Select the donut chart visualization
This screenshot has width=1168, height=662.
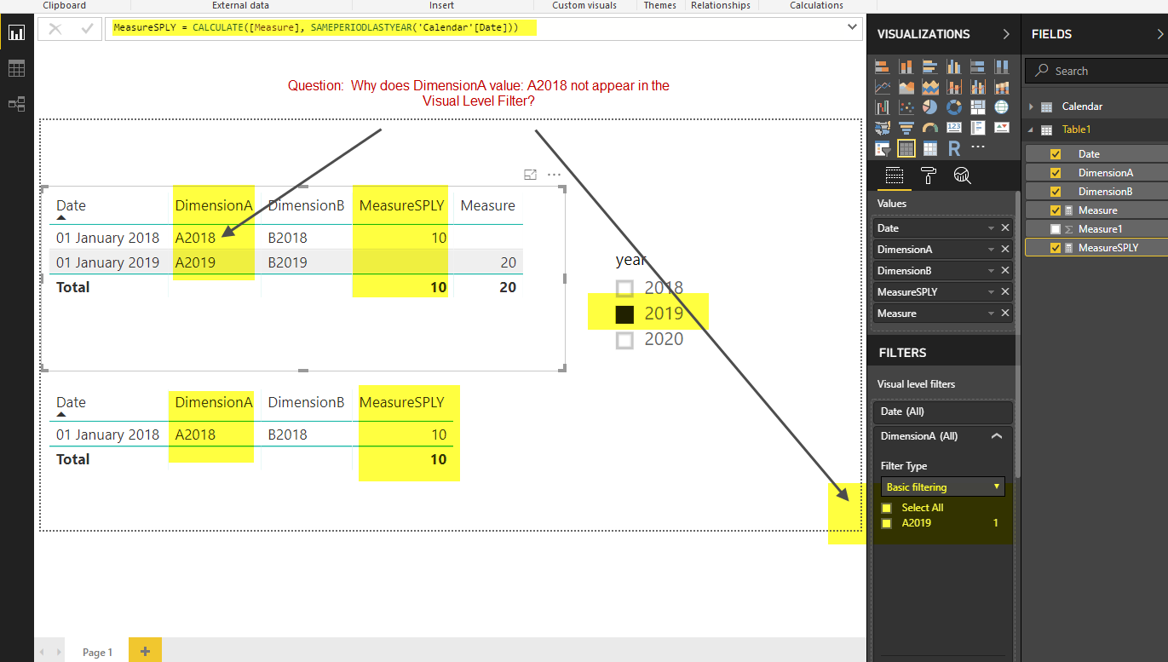pos(954,107)
